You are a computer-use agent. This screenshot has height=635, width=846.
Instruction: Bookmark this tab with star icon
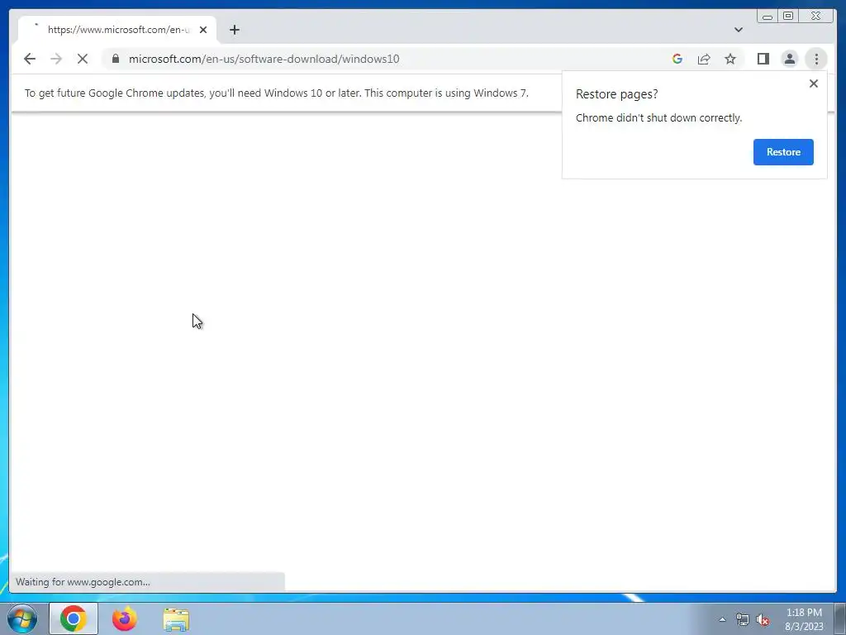pos(730,59)
